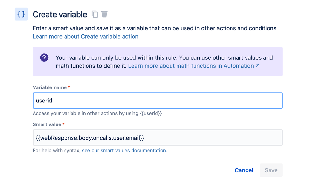This screenshot has width=319, height=181.
Task: Click the "Your variable can only be used" message
Action: pos(117,58)
